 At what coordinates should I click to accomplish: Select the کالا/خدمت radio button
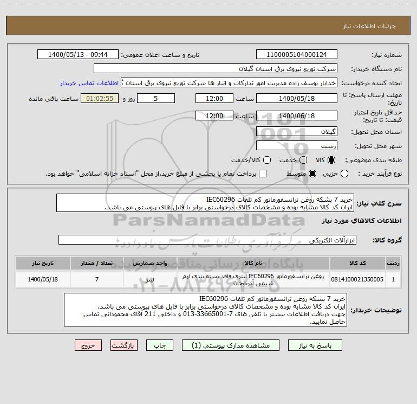(x=267, y=160)
